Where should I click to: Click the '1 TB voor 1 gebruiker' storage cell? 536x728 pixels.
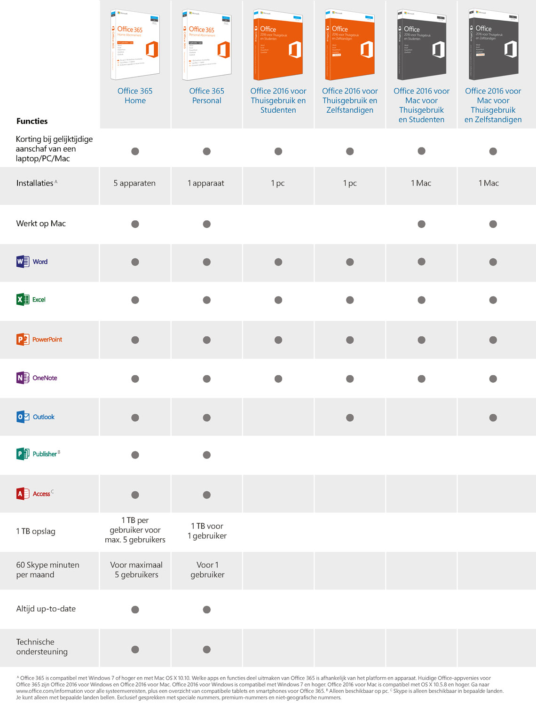pos(207,531)
